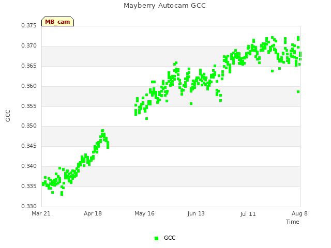Click the chart title Mayberry Autocam GCC
Screen dimensions: 331x248
tap(164, 6)
